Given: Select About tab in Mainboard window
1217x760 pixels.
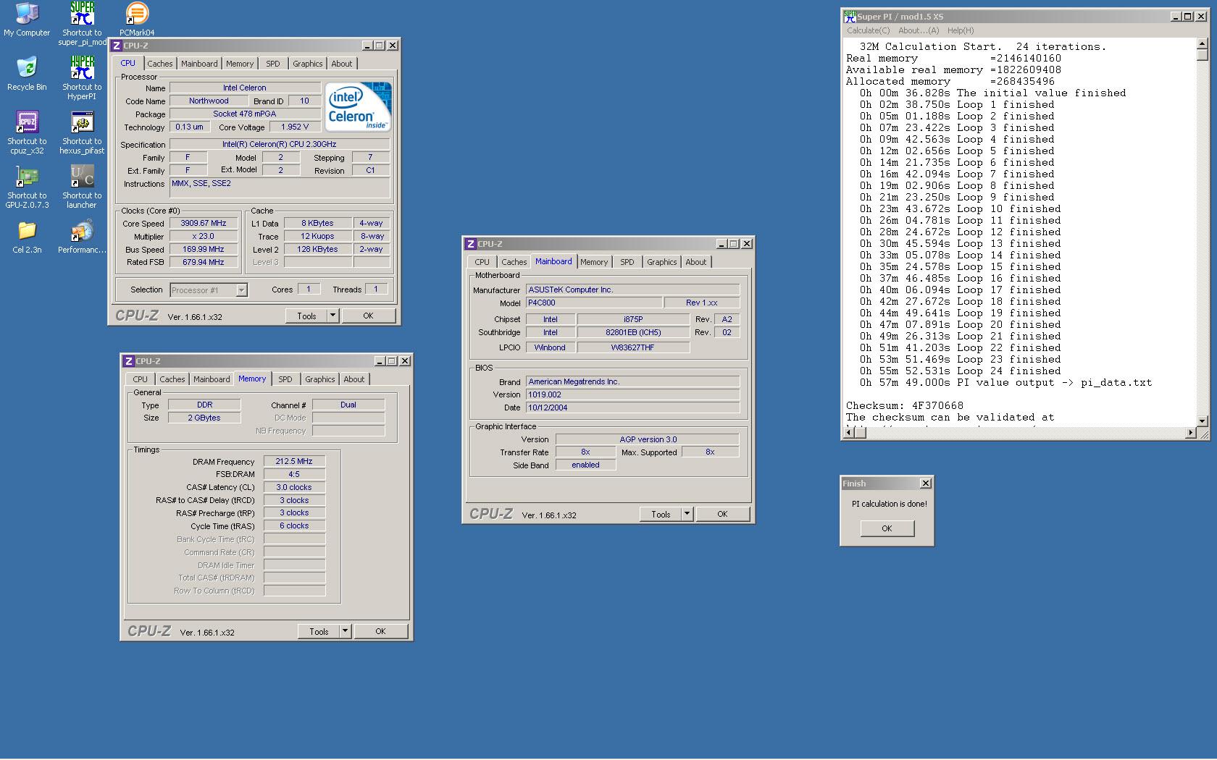Looking at the screenshot, I should (x=696, y=262).
